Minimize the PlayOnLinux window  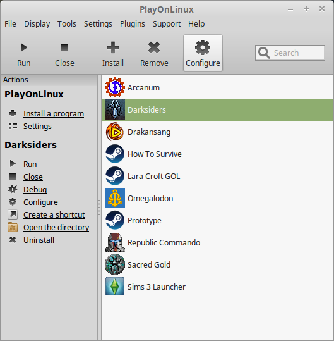[290, 9]
